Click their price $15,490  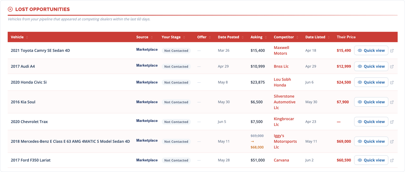click(344, 50)
